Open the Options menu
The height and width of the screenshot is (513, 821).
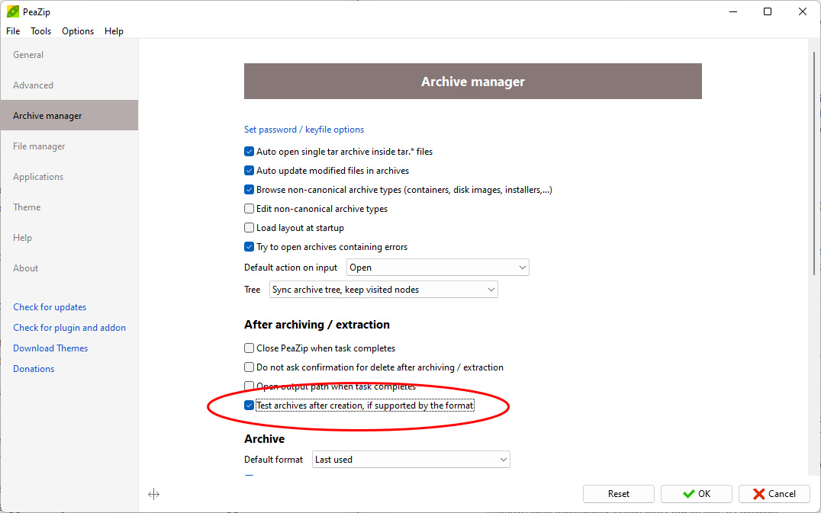click(x=78, y=31)
